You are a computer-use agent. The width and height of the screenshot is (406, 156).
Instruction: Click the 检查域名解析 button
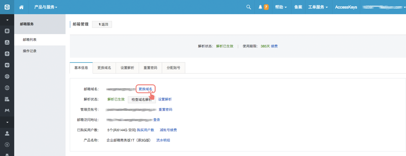point(141,100)
